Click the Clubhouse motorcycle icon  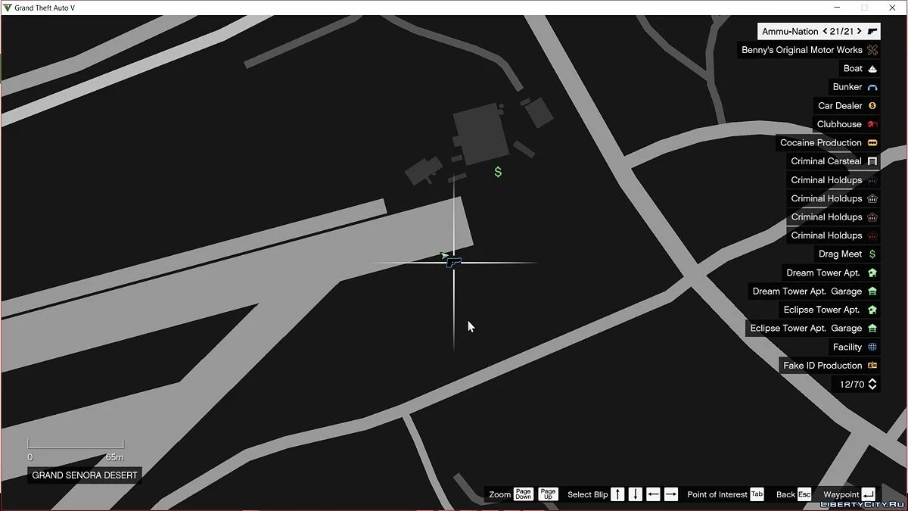[x=872, y=124]
